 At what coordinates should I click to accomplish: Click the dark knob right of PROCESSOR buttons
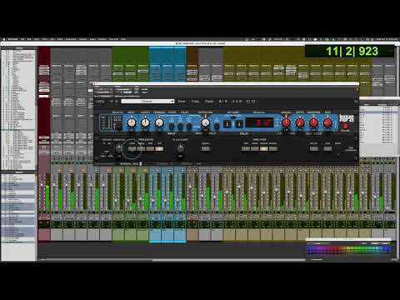tap(181, 149)
